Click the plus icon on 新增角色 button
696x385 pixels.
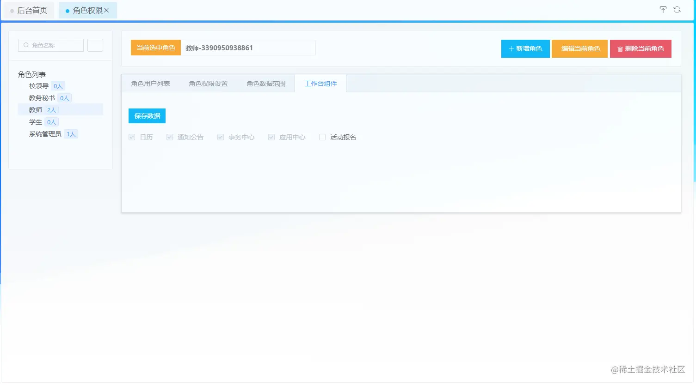tap(511, 49)
